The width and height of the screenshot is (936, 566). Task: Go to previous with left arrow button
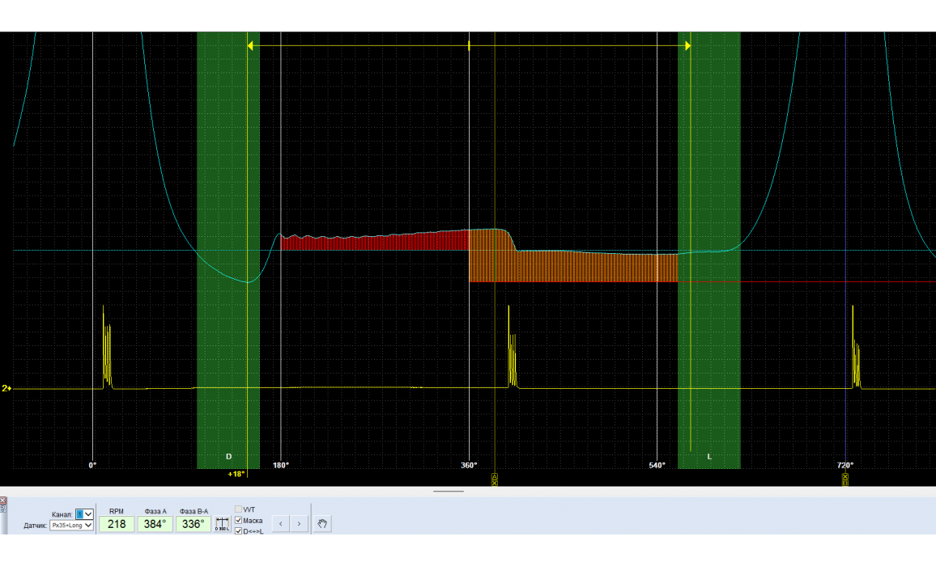(x=280, y=524)
